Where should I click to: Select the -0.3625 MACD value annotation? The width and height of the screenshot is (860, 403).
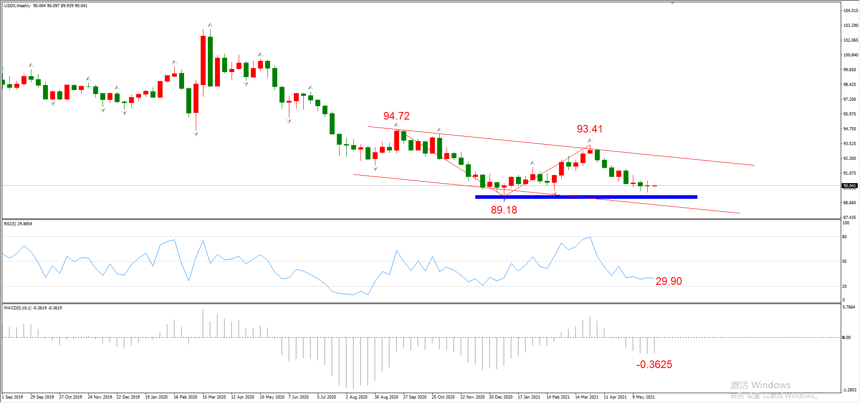pos(654,364)
